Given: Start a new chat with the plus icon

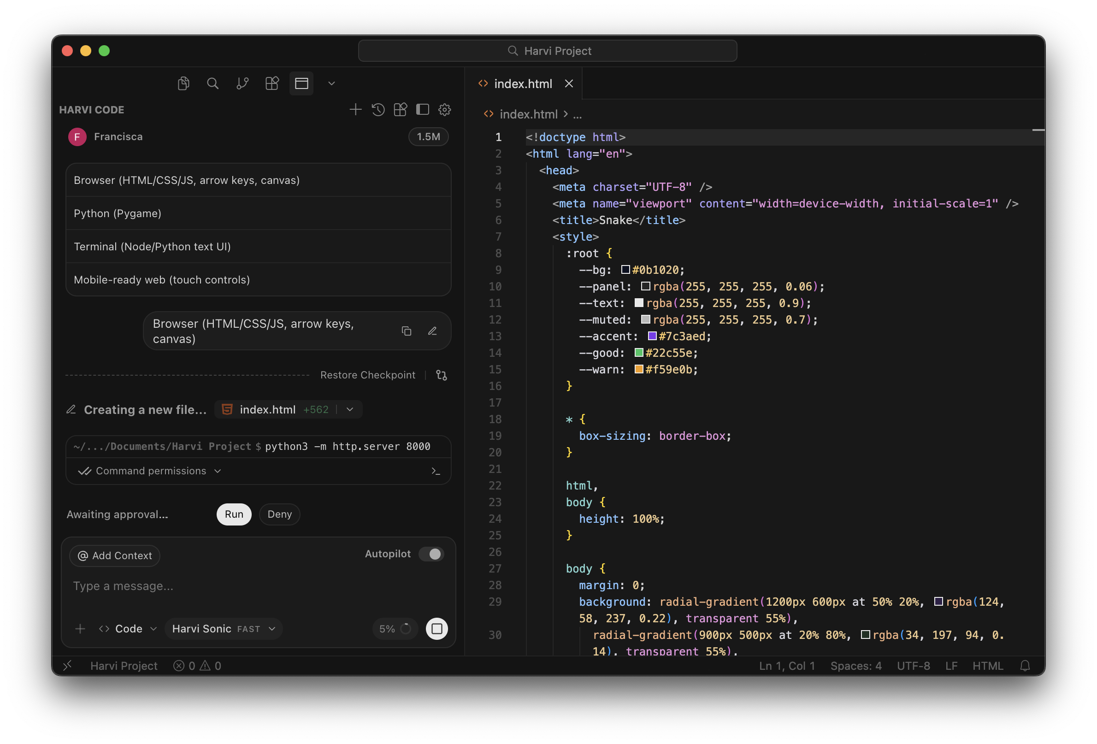Looking at the screenshot, I should coord(355,110).
